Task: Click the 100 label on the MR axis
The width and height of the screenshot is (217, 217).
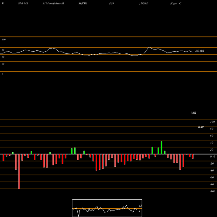Action: [x=212, y=122]
